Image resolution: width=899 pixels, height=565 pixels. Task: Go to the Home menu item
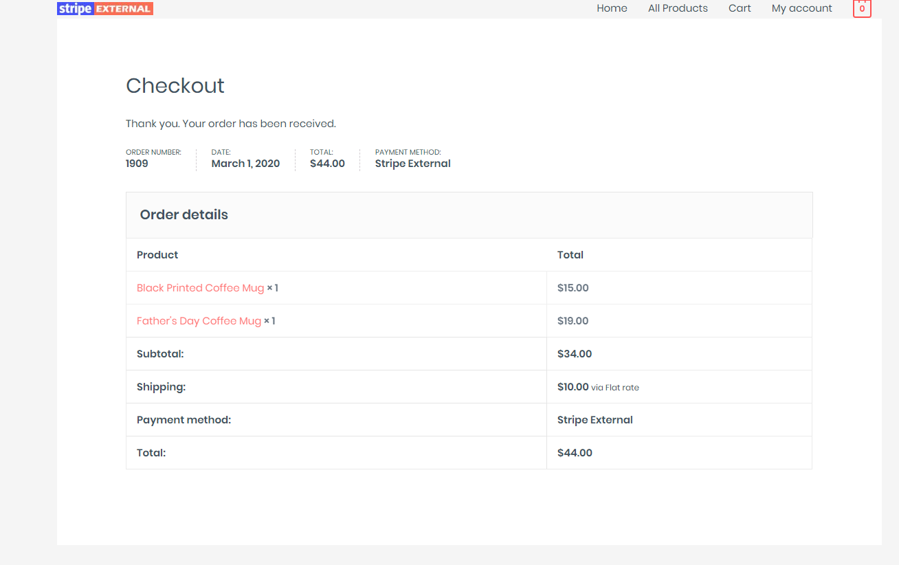[612, 8]
